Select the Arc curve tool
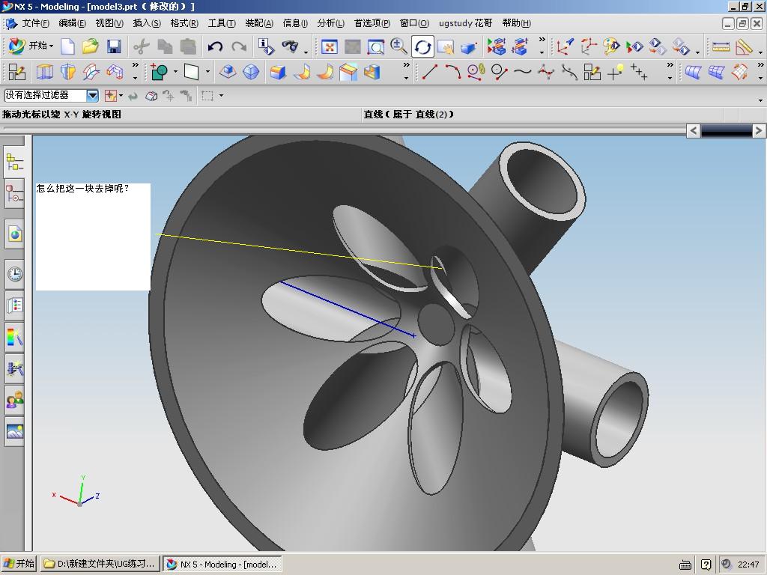The image size is (767, 575). (x=452, y=73)
